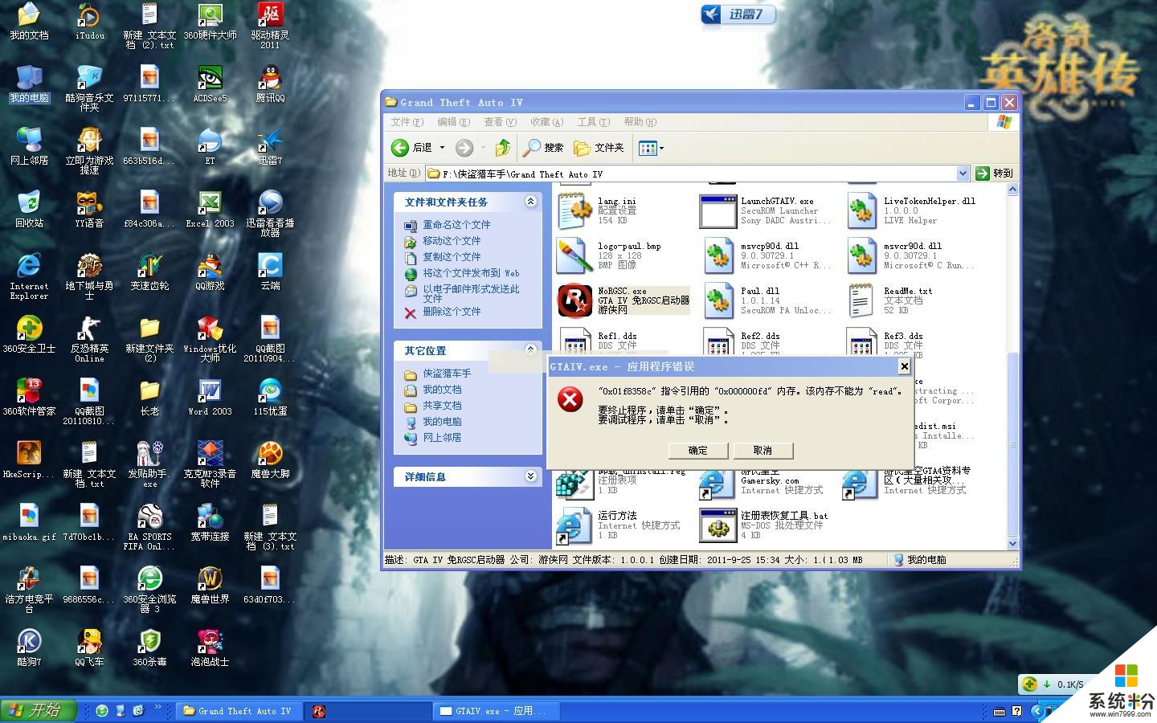Select the lang.ini file icon
This screenshot has height=723, width=1157.
pyautogui.click(x=575, y=210)
